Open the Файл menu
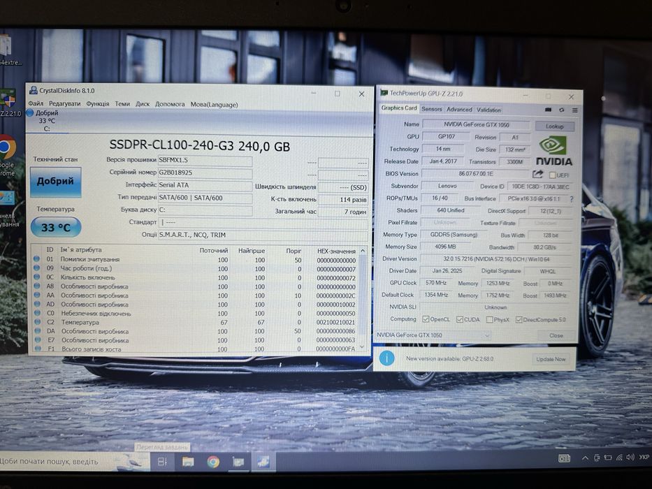Image resolution: width=652 pixels, height=489 pixels. 36,103
